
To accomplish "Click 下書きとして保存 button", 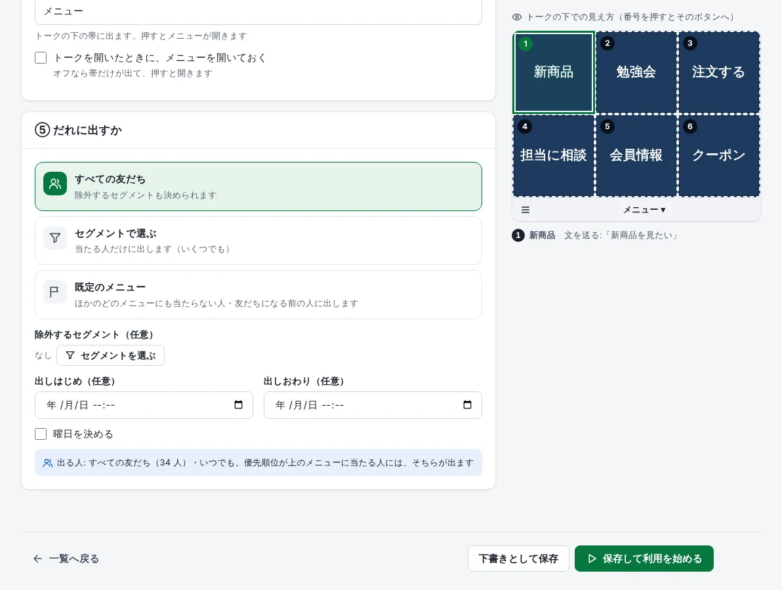I will 518,559.
